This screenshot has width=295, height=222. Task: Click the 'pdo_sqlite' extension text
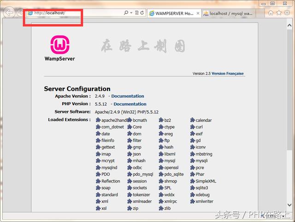click(x=174, y=175)
